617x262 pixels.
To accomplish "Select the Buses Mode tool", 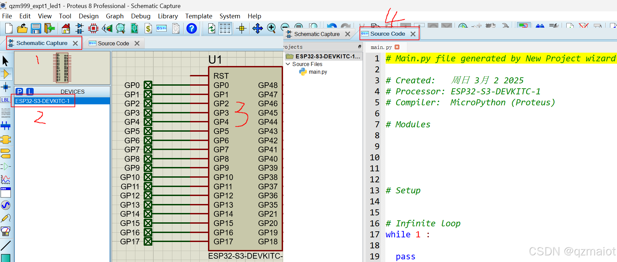I will point(6,126).
